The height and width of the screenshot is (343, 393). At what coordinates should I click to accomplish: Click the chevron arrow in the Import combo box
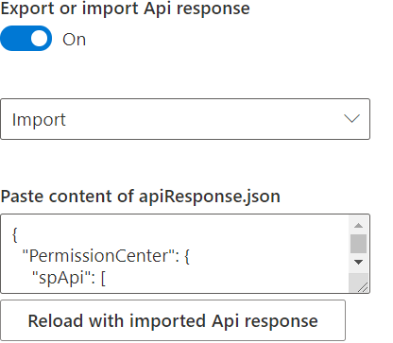351,118
